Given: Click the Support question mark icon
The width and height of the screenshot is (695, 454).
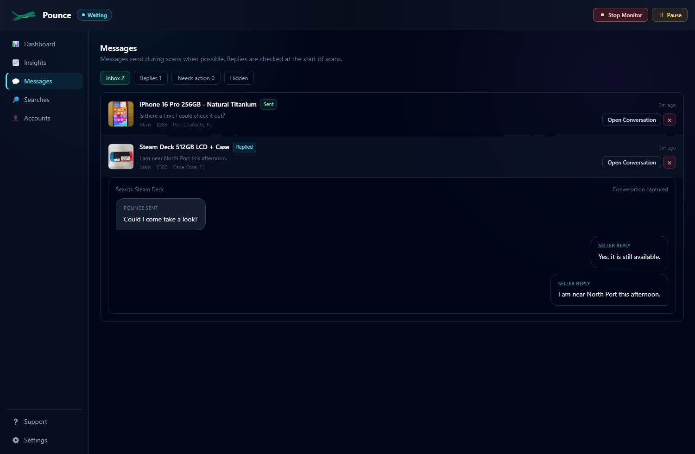Looking at the screenshot, I should (x=16, y=422).
